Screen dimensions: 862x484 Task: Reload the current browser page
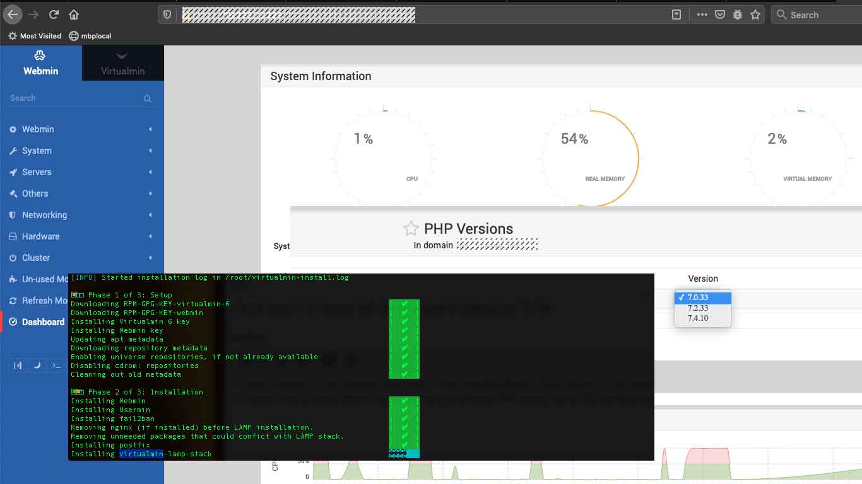[x=54, y=14]
